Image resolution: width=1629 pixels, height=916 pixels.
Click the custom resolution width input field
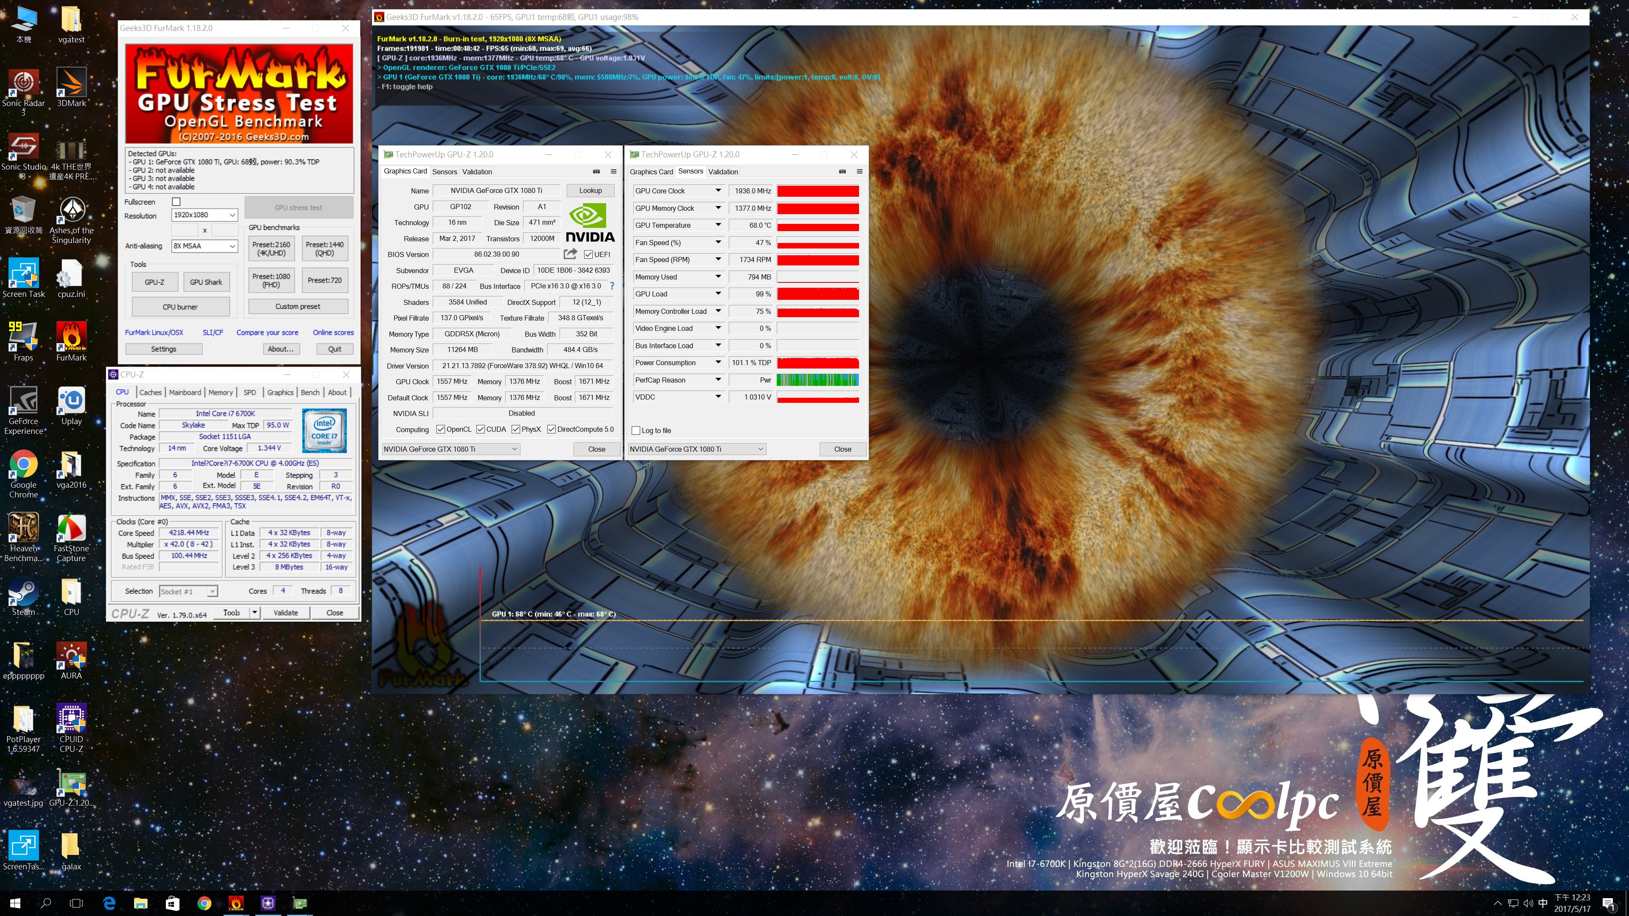click(x=185, y=231)
